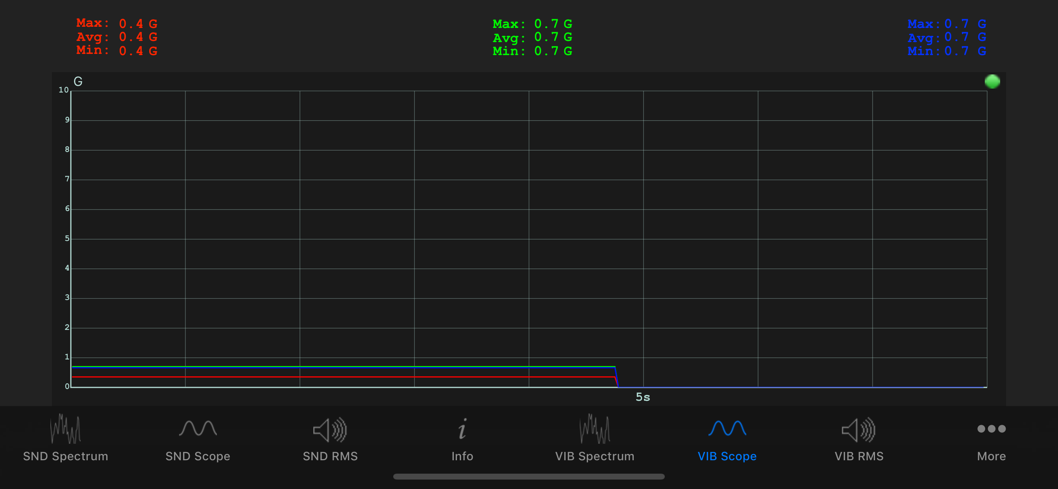This screenshot has height=489, width=1058.
Task: Open the Info icon
Action: click(462, 429)
